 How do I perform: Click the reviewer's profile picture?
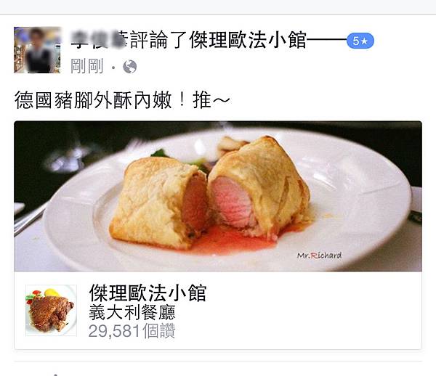(x=37, y=50)
